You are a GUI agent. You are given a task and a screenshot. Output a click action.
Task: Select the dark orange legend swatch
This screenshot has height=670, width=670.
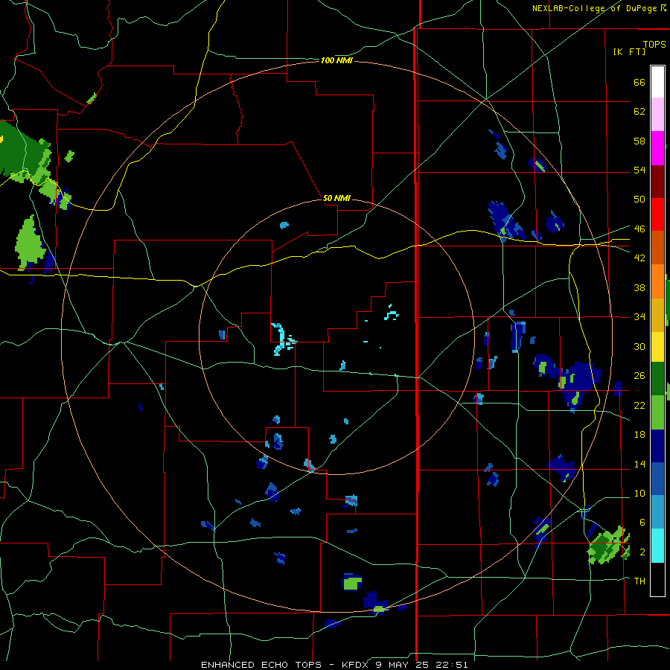click(657, 247)
